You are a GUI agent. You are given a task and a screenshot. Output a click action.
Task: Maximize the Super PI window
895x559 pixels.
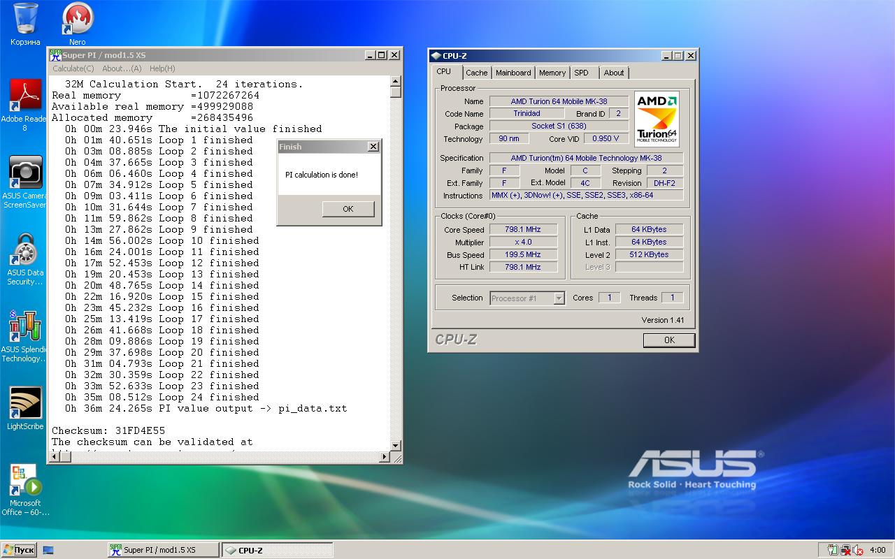pyautogui.click(x=382, y=55)
